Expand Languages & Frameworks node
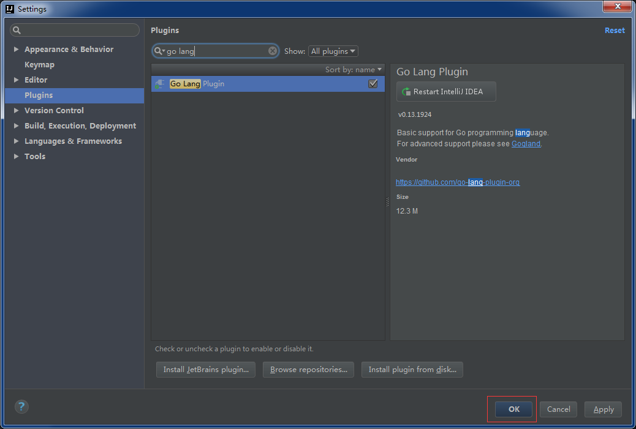This screenshot has width=636, height=429. [16, 141]
